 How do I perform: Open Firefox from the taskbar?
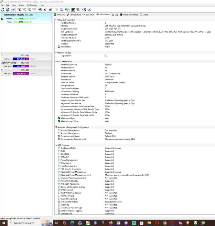click(111, 223)
